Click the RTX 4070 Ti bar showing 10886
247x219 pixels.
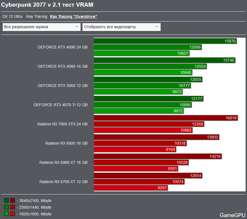[x=143, y=105]
